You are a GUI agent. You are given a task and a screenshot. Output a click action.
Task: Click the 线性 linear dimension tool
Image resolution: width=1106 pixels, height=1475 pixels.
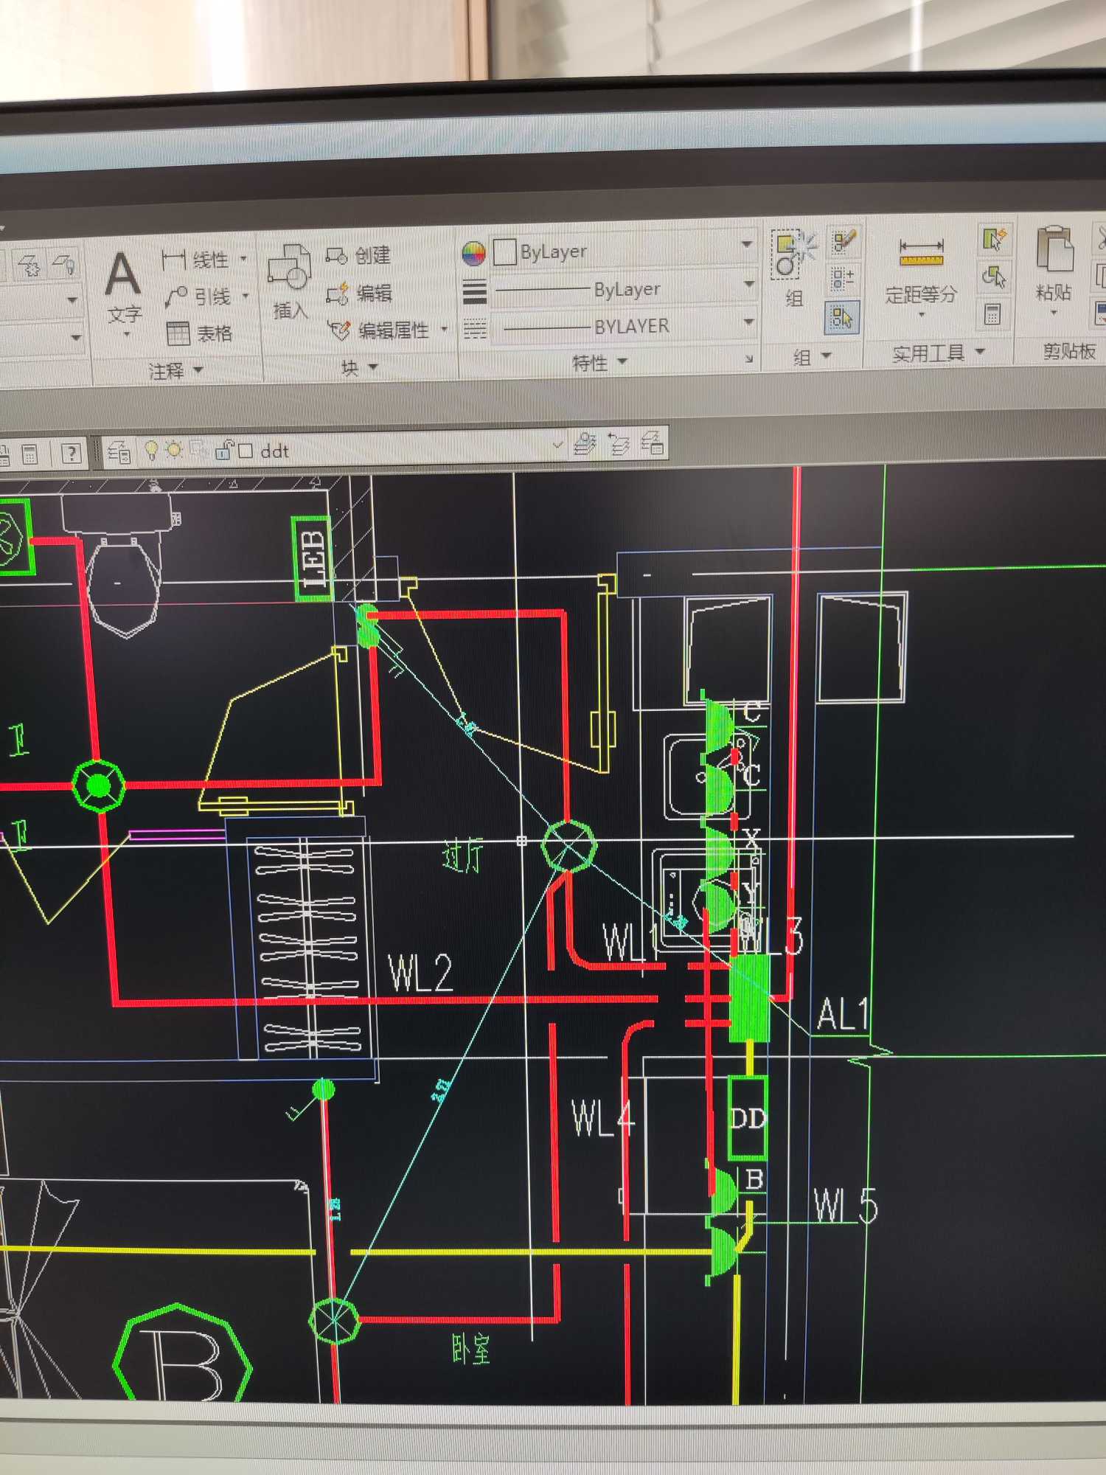[x=195, y=260]
